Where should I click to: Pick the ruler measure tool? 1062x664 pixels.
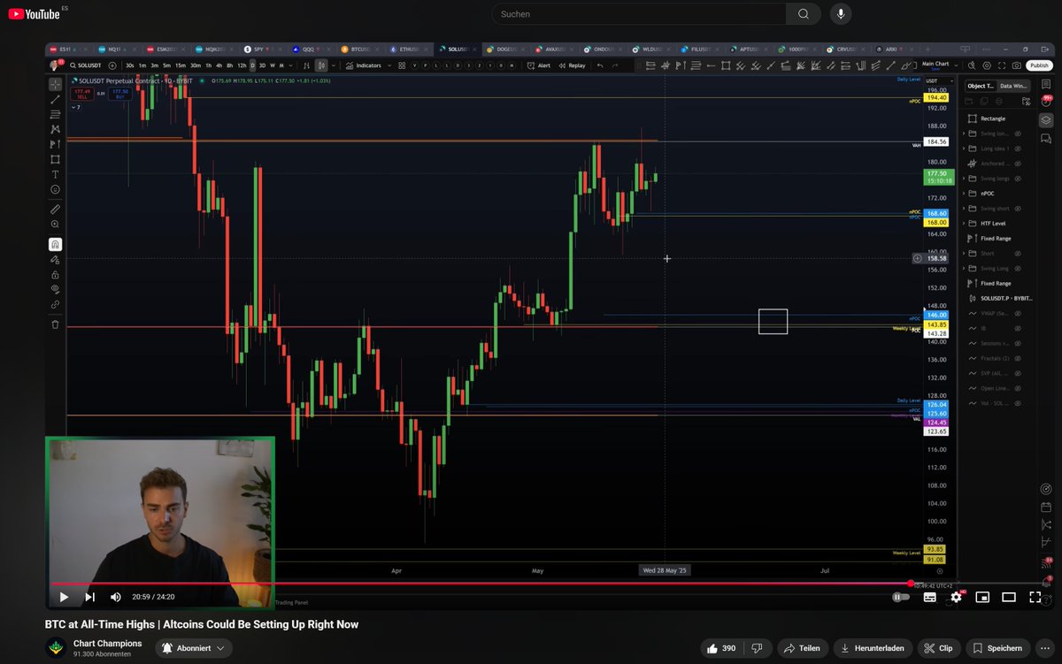pos(55,210)
